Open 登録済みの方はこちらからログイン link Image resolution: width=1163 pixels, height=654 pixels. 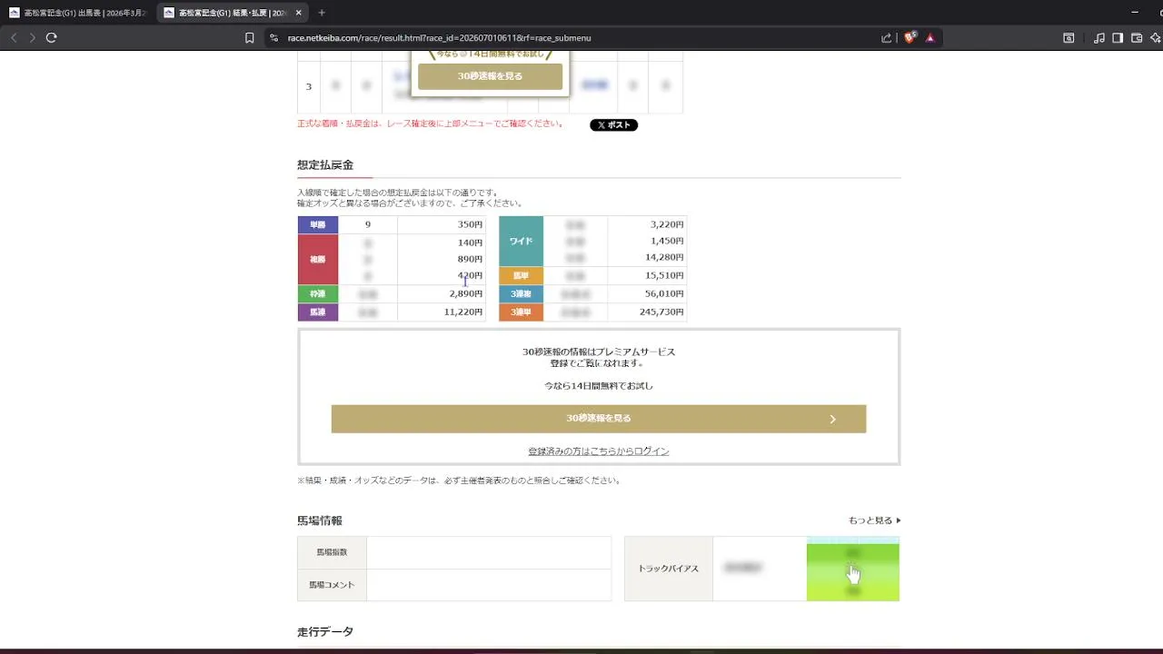[599, 451]
